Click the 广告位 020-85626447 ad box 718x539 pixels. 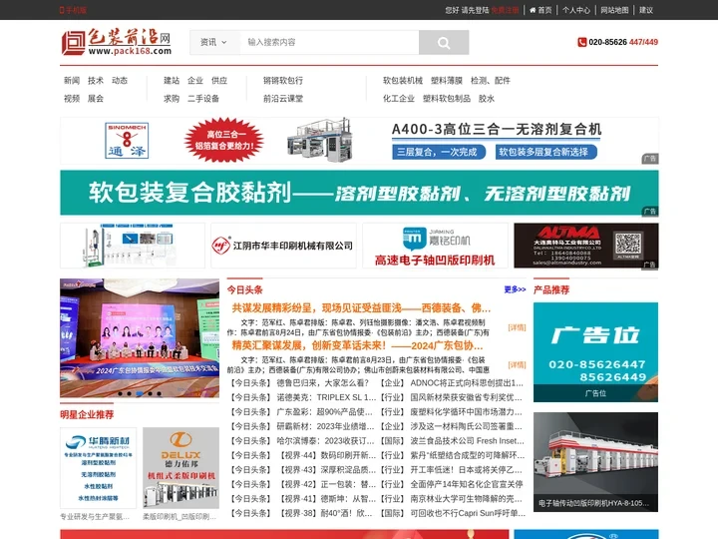pyautogui.click(x=595, y=352)
